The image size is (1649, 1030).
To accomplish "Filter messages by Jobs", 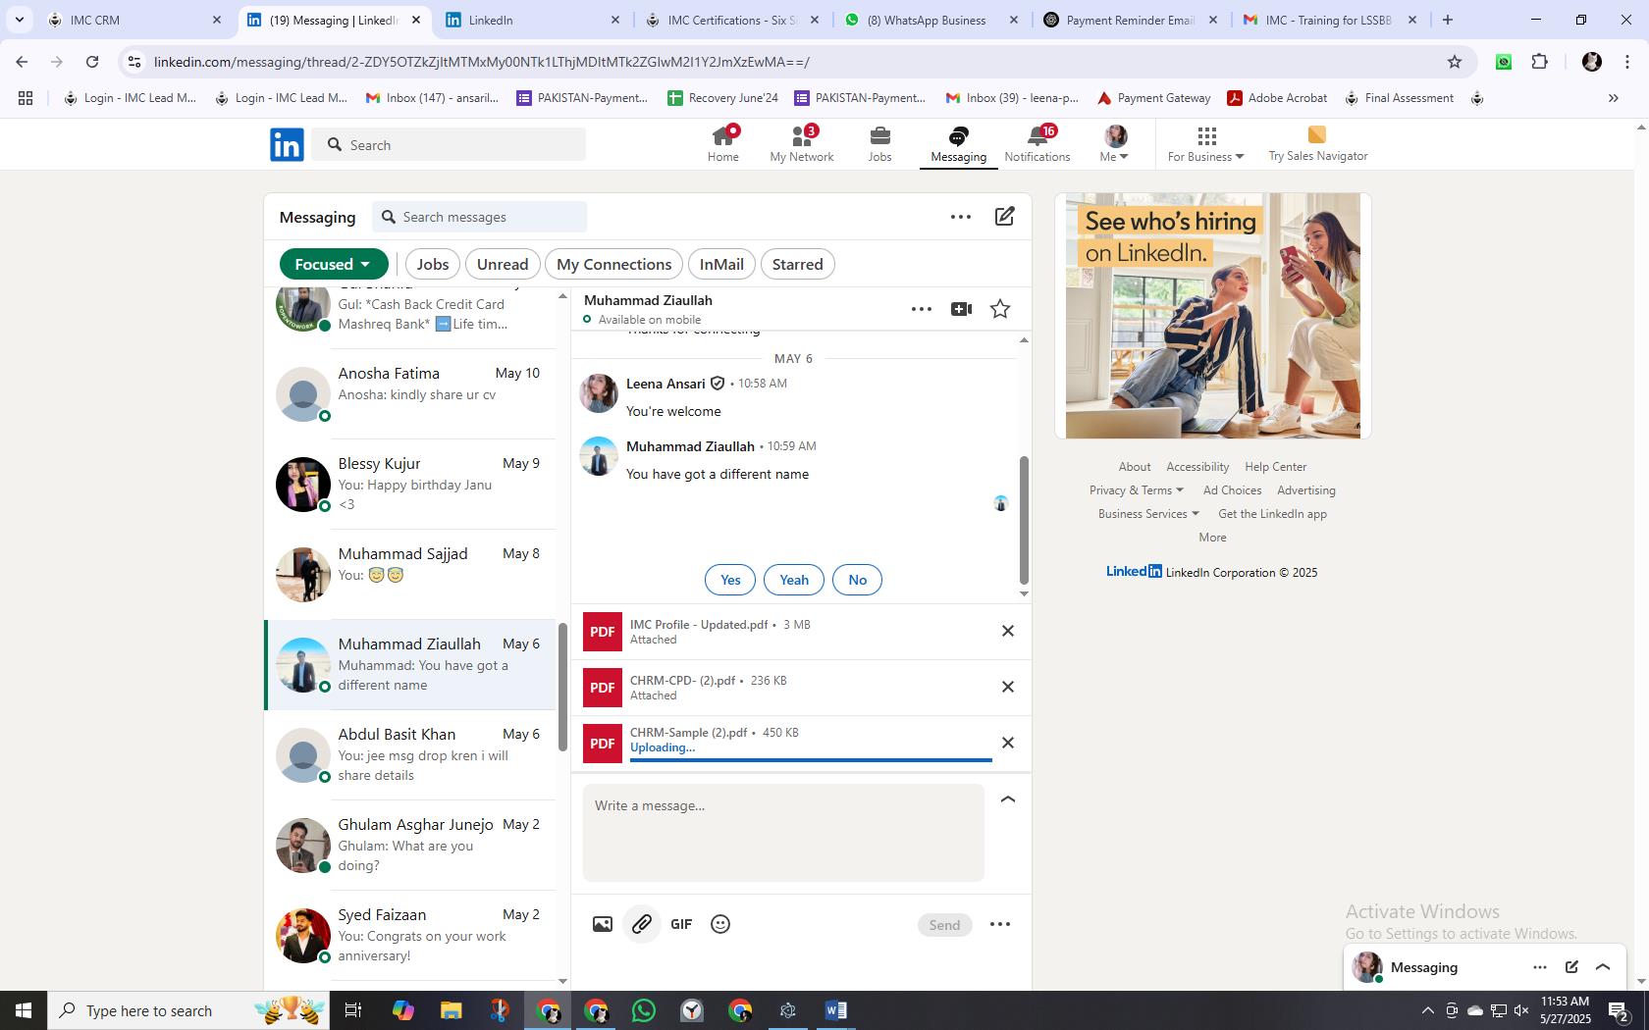I will [x=433, y=264].
